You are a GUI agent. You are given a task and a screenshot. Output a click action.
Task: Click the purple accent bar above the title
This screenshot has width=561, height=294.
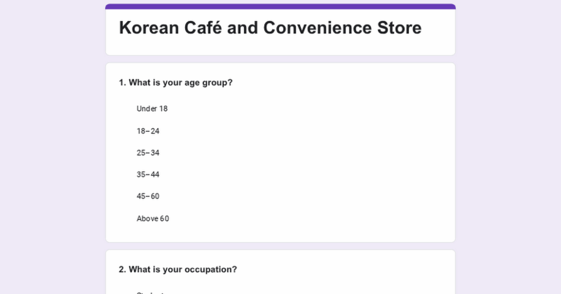pos(280,5)
